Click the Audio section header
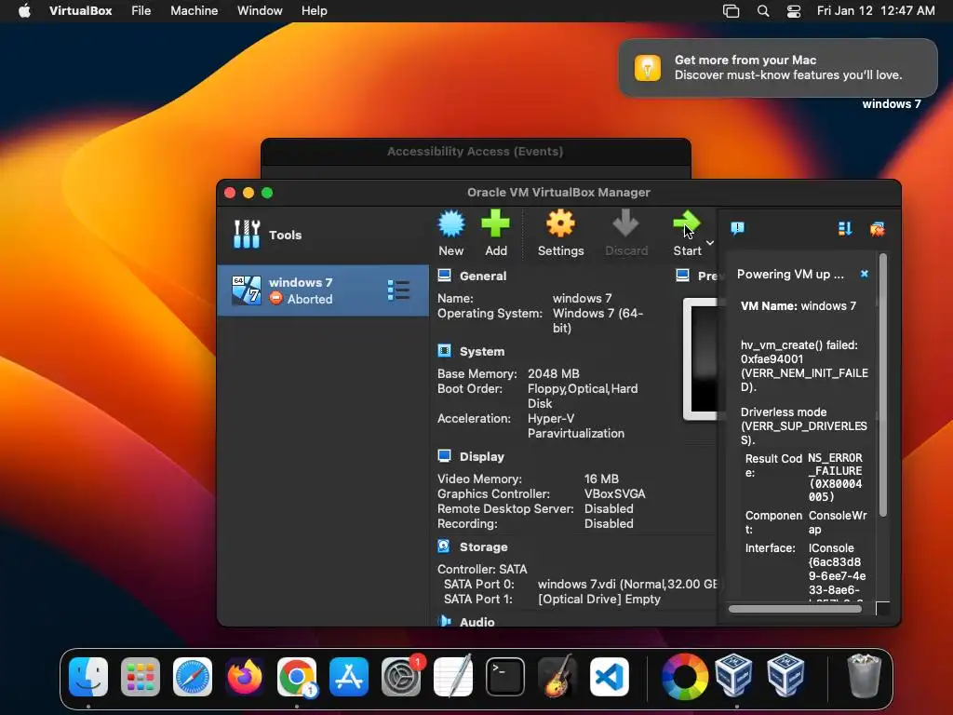The image size is (953, 715). tap(477, 621)
